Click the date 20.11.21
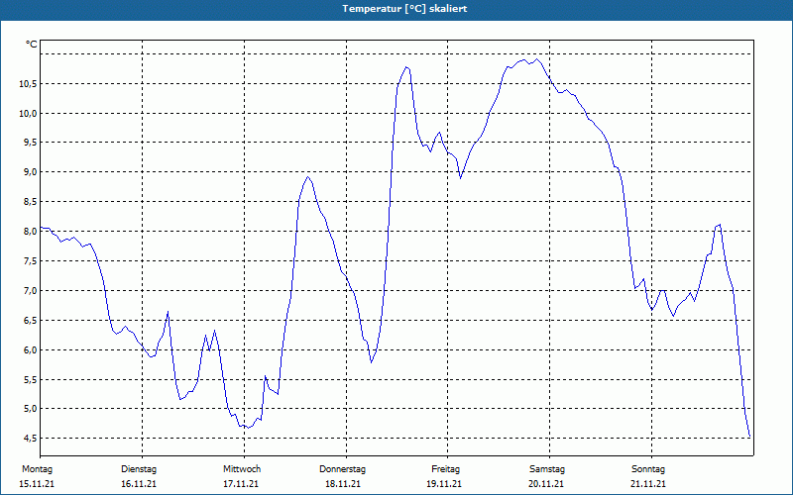 pyautogui.click(x=546, y=484)
